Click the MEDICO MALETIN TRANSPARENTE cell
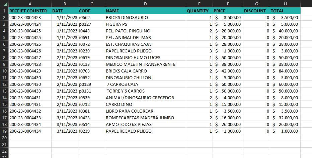The width and height of the screenshot is (312, 158). [145, 64]
